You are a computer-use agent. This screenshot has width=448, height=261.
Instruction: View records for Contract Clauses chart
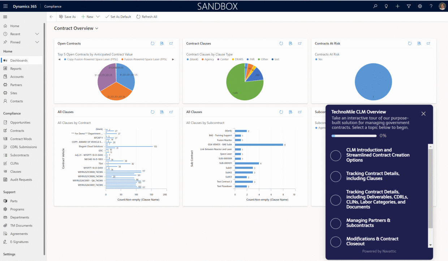(x=290, y=43)
